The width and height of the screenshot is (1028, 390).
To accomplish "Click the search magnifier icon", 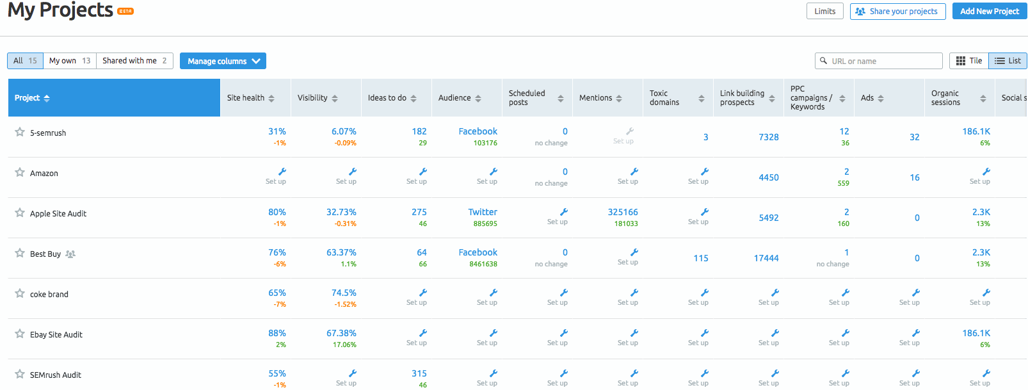I will (x=823, y=61).
